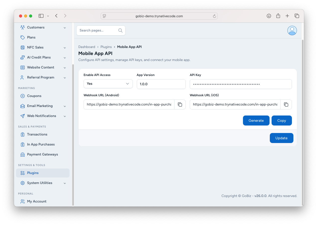Open My Account page

43,201
